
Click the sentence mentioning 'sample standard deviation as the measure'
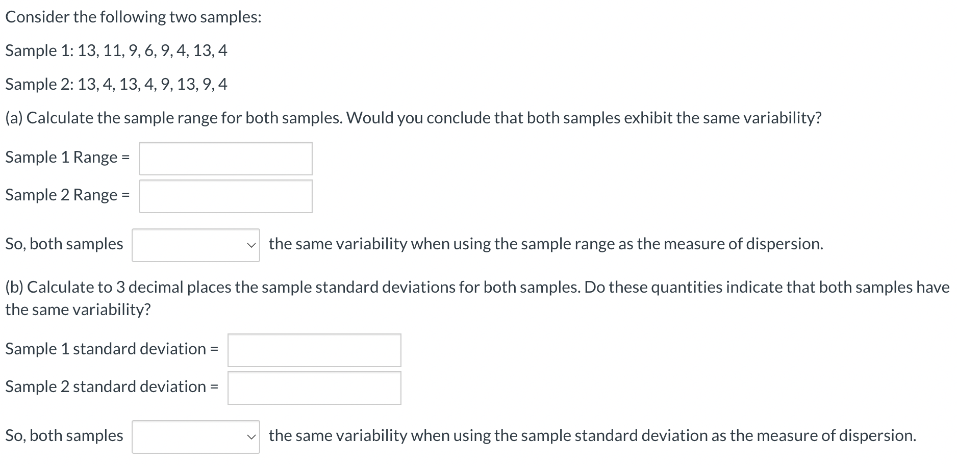tap(592, 435)
